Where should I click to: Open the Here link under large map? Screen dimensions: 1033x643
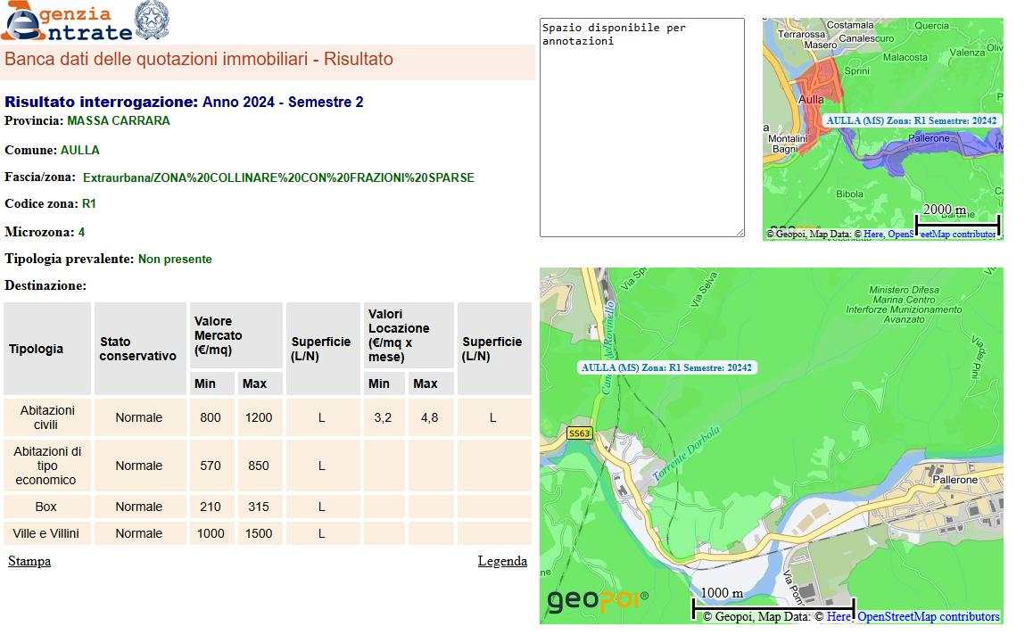839,616
